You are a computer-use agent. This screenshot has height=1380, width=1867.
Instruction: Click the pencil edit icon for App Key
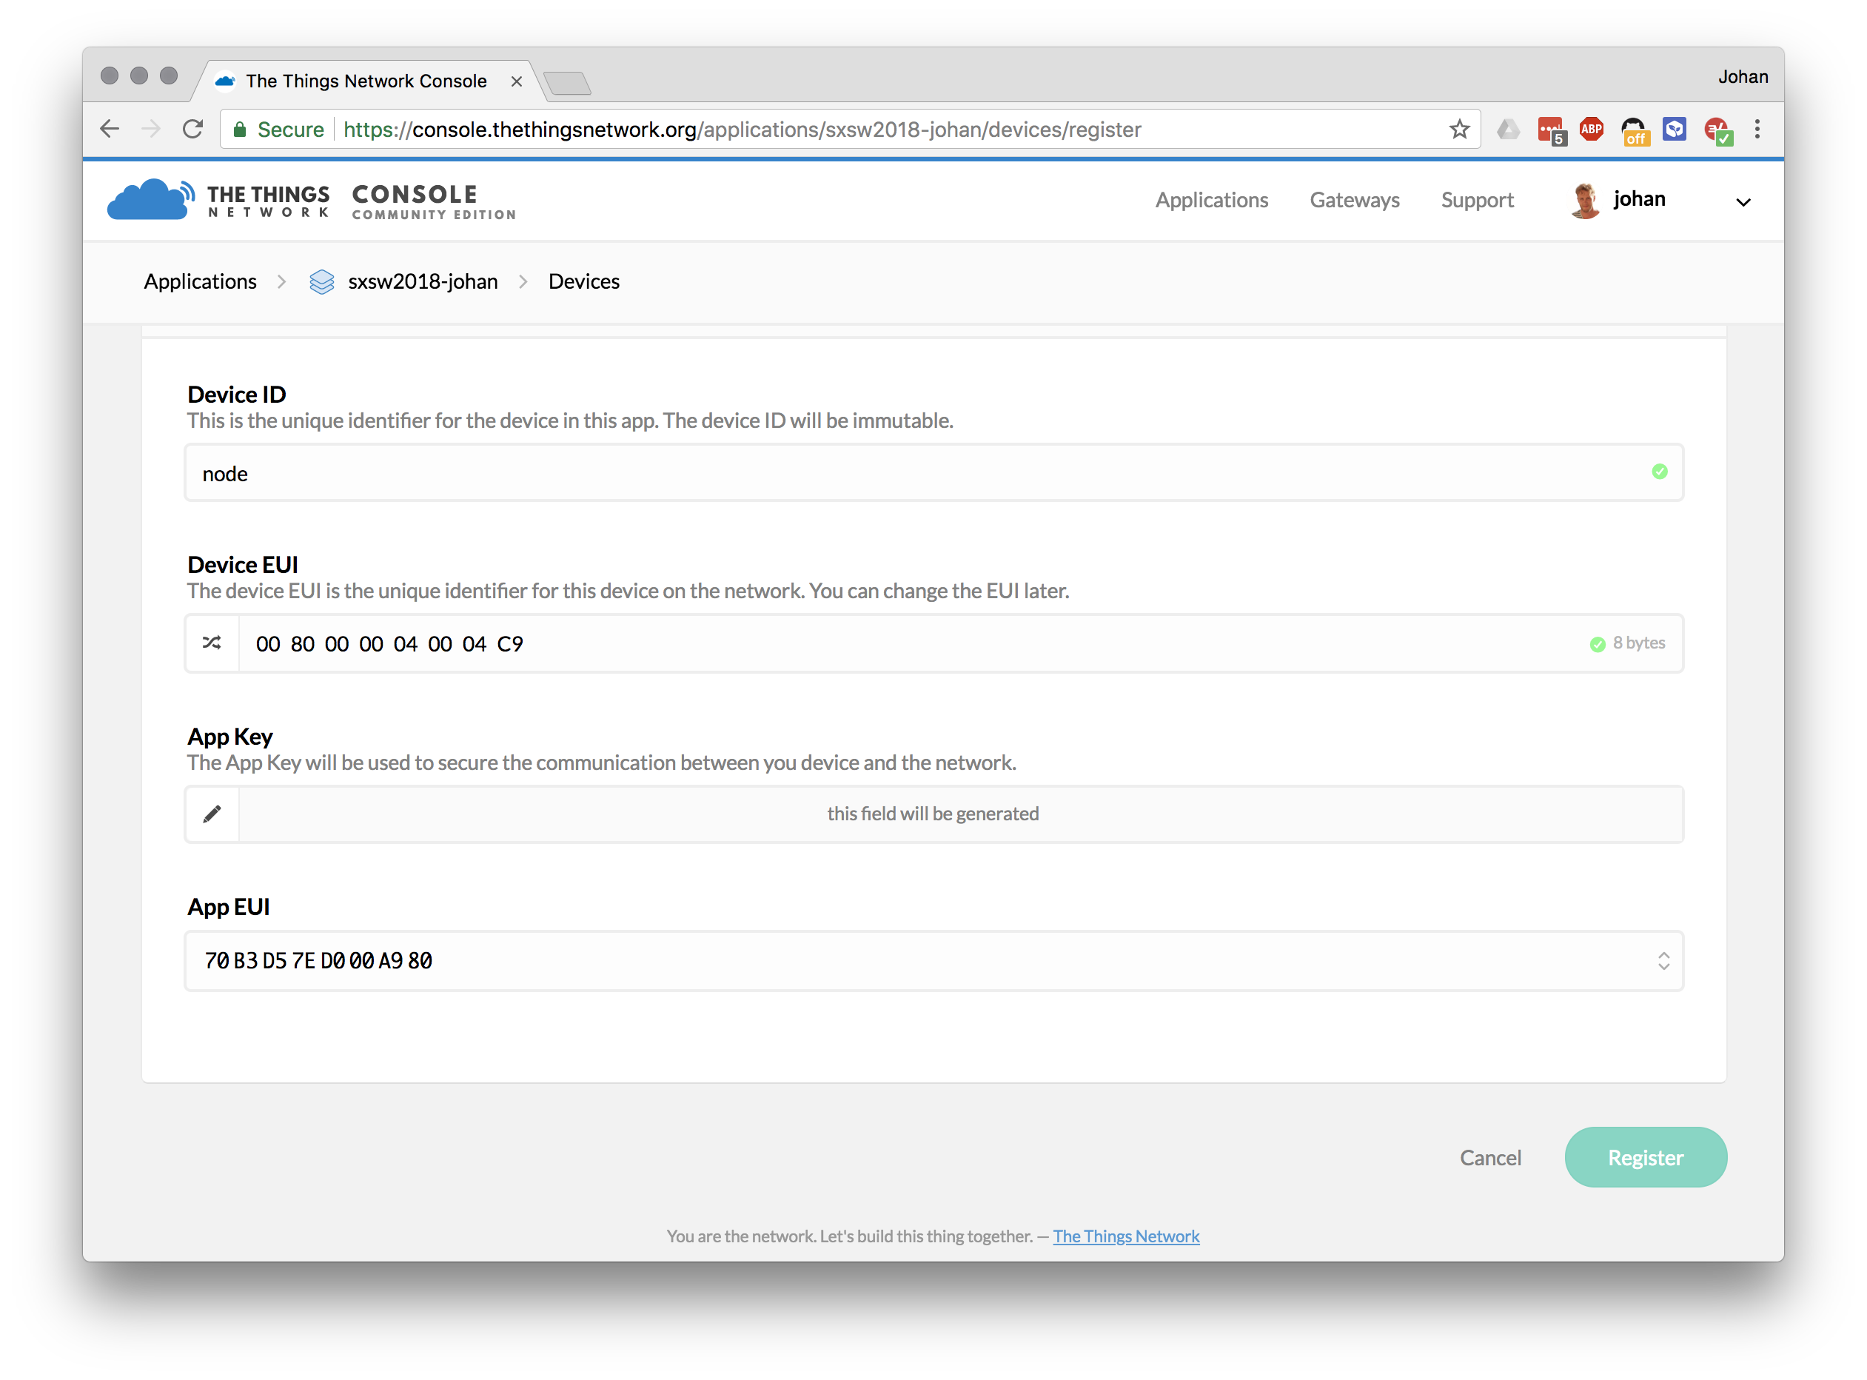point(212,814)
